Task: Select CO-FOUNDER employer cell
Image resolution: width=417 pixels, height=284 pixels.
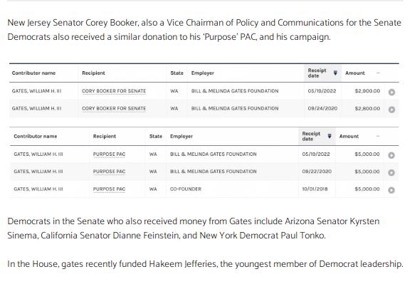Action: coord(186,189)
